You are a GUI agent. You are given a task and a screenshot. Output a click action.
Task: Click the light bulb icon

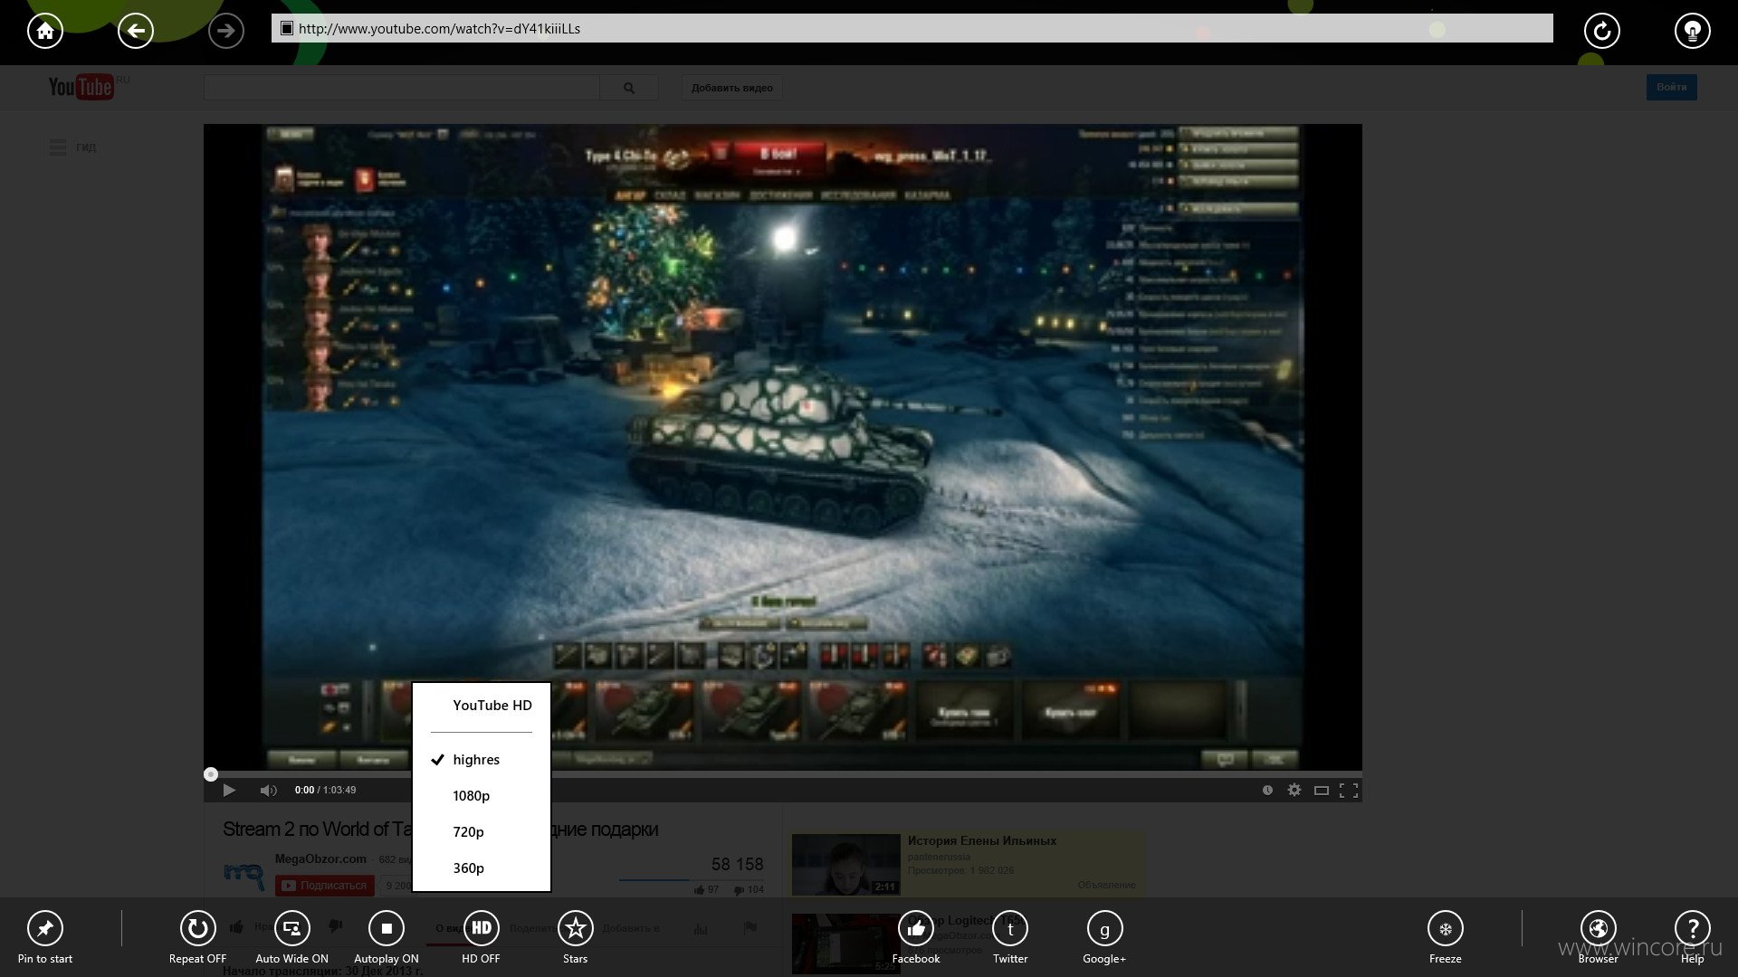point(1692,32)
